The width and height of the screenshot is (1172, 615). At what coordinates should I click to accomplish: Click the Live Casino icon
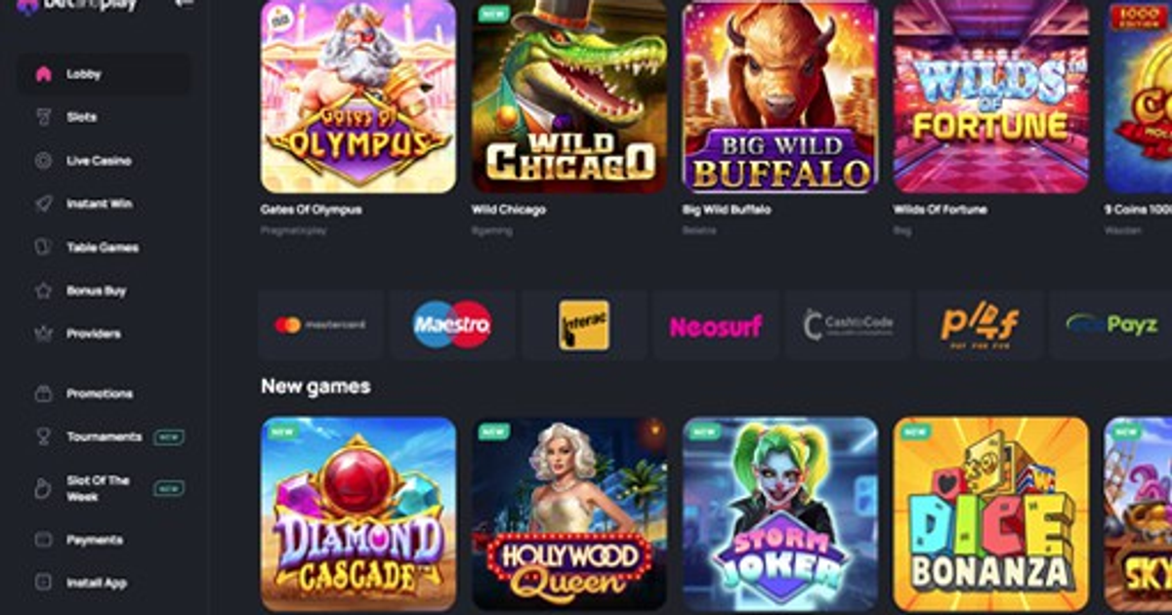click(x=43, y=161)
